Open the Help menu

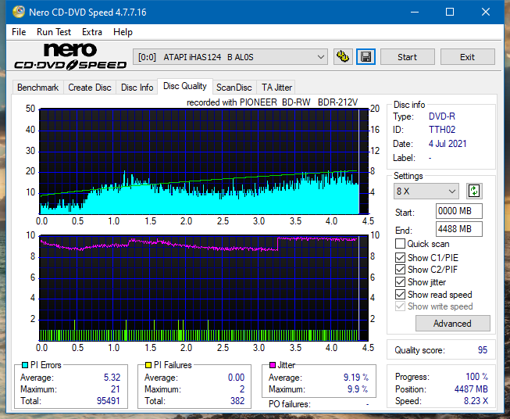123,32
